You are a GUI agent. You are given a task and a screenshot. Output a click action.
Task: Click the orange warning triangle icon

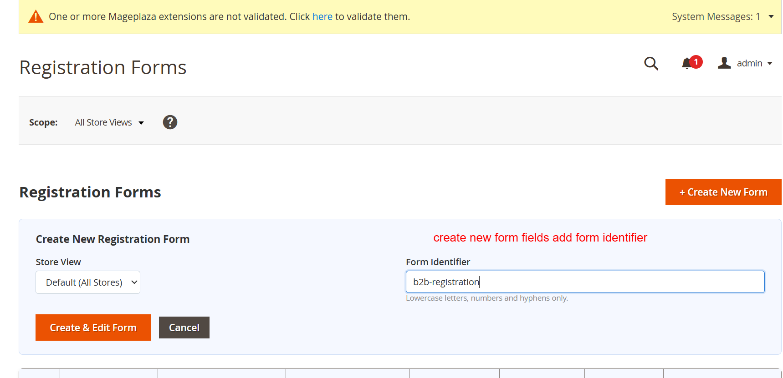click(36, 17)
